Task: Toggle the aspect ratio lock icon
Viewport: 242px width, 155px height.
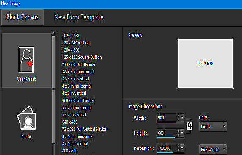Action: coord(190,126)
